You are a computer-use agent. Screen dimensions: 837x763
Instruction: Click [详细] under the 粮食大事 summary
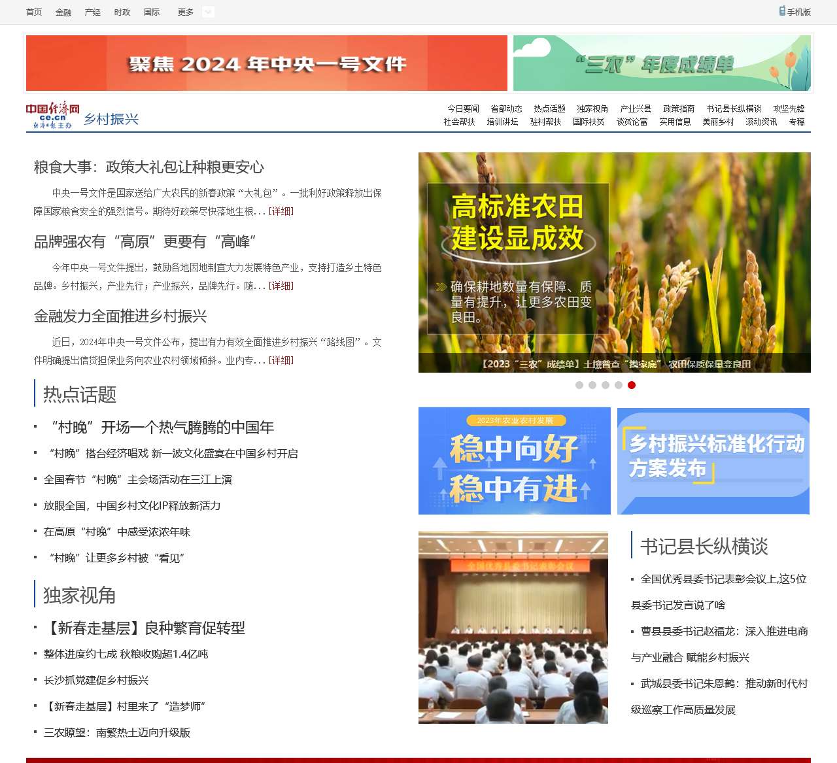click(x=281, y=211)
